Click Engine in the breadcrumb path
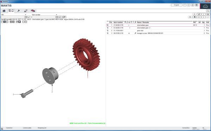This screenshot has height=131, width=211. pyautogui.click(x=7, y=20)
